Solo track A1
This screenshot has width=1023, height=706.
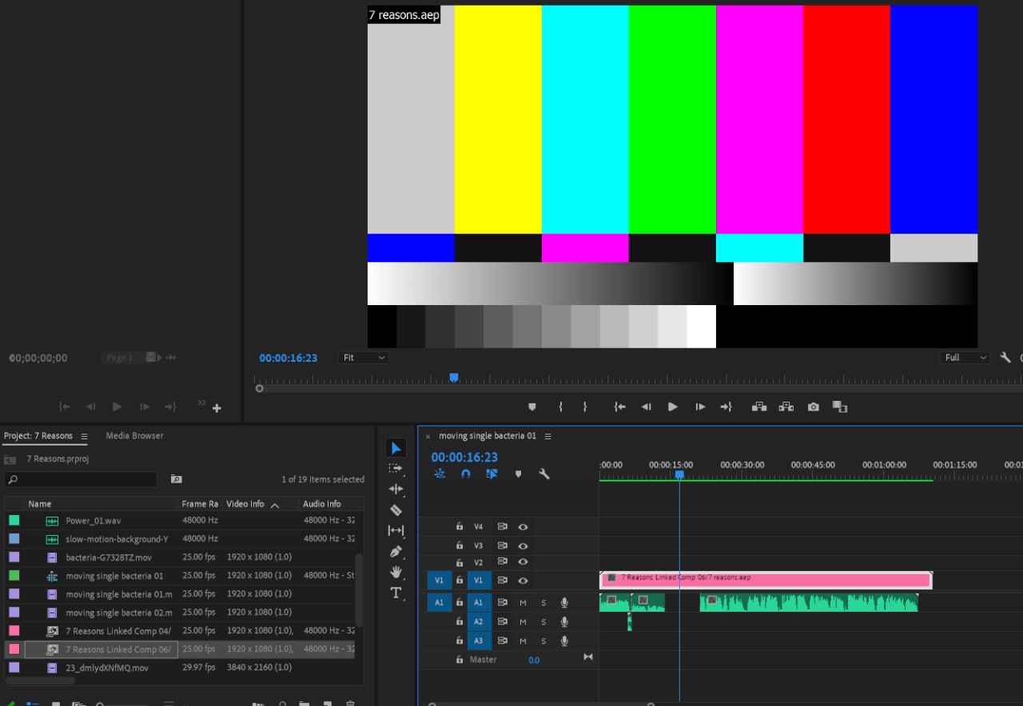[543, 602]
